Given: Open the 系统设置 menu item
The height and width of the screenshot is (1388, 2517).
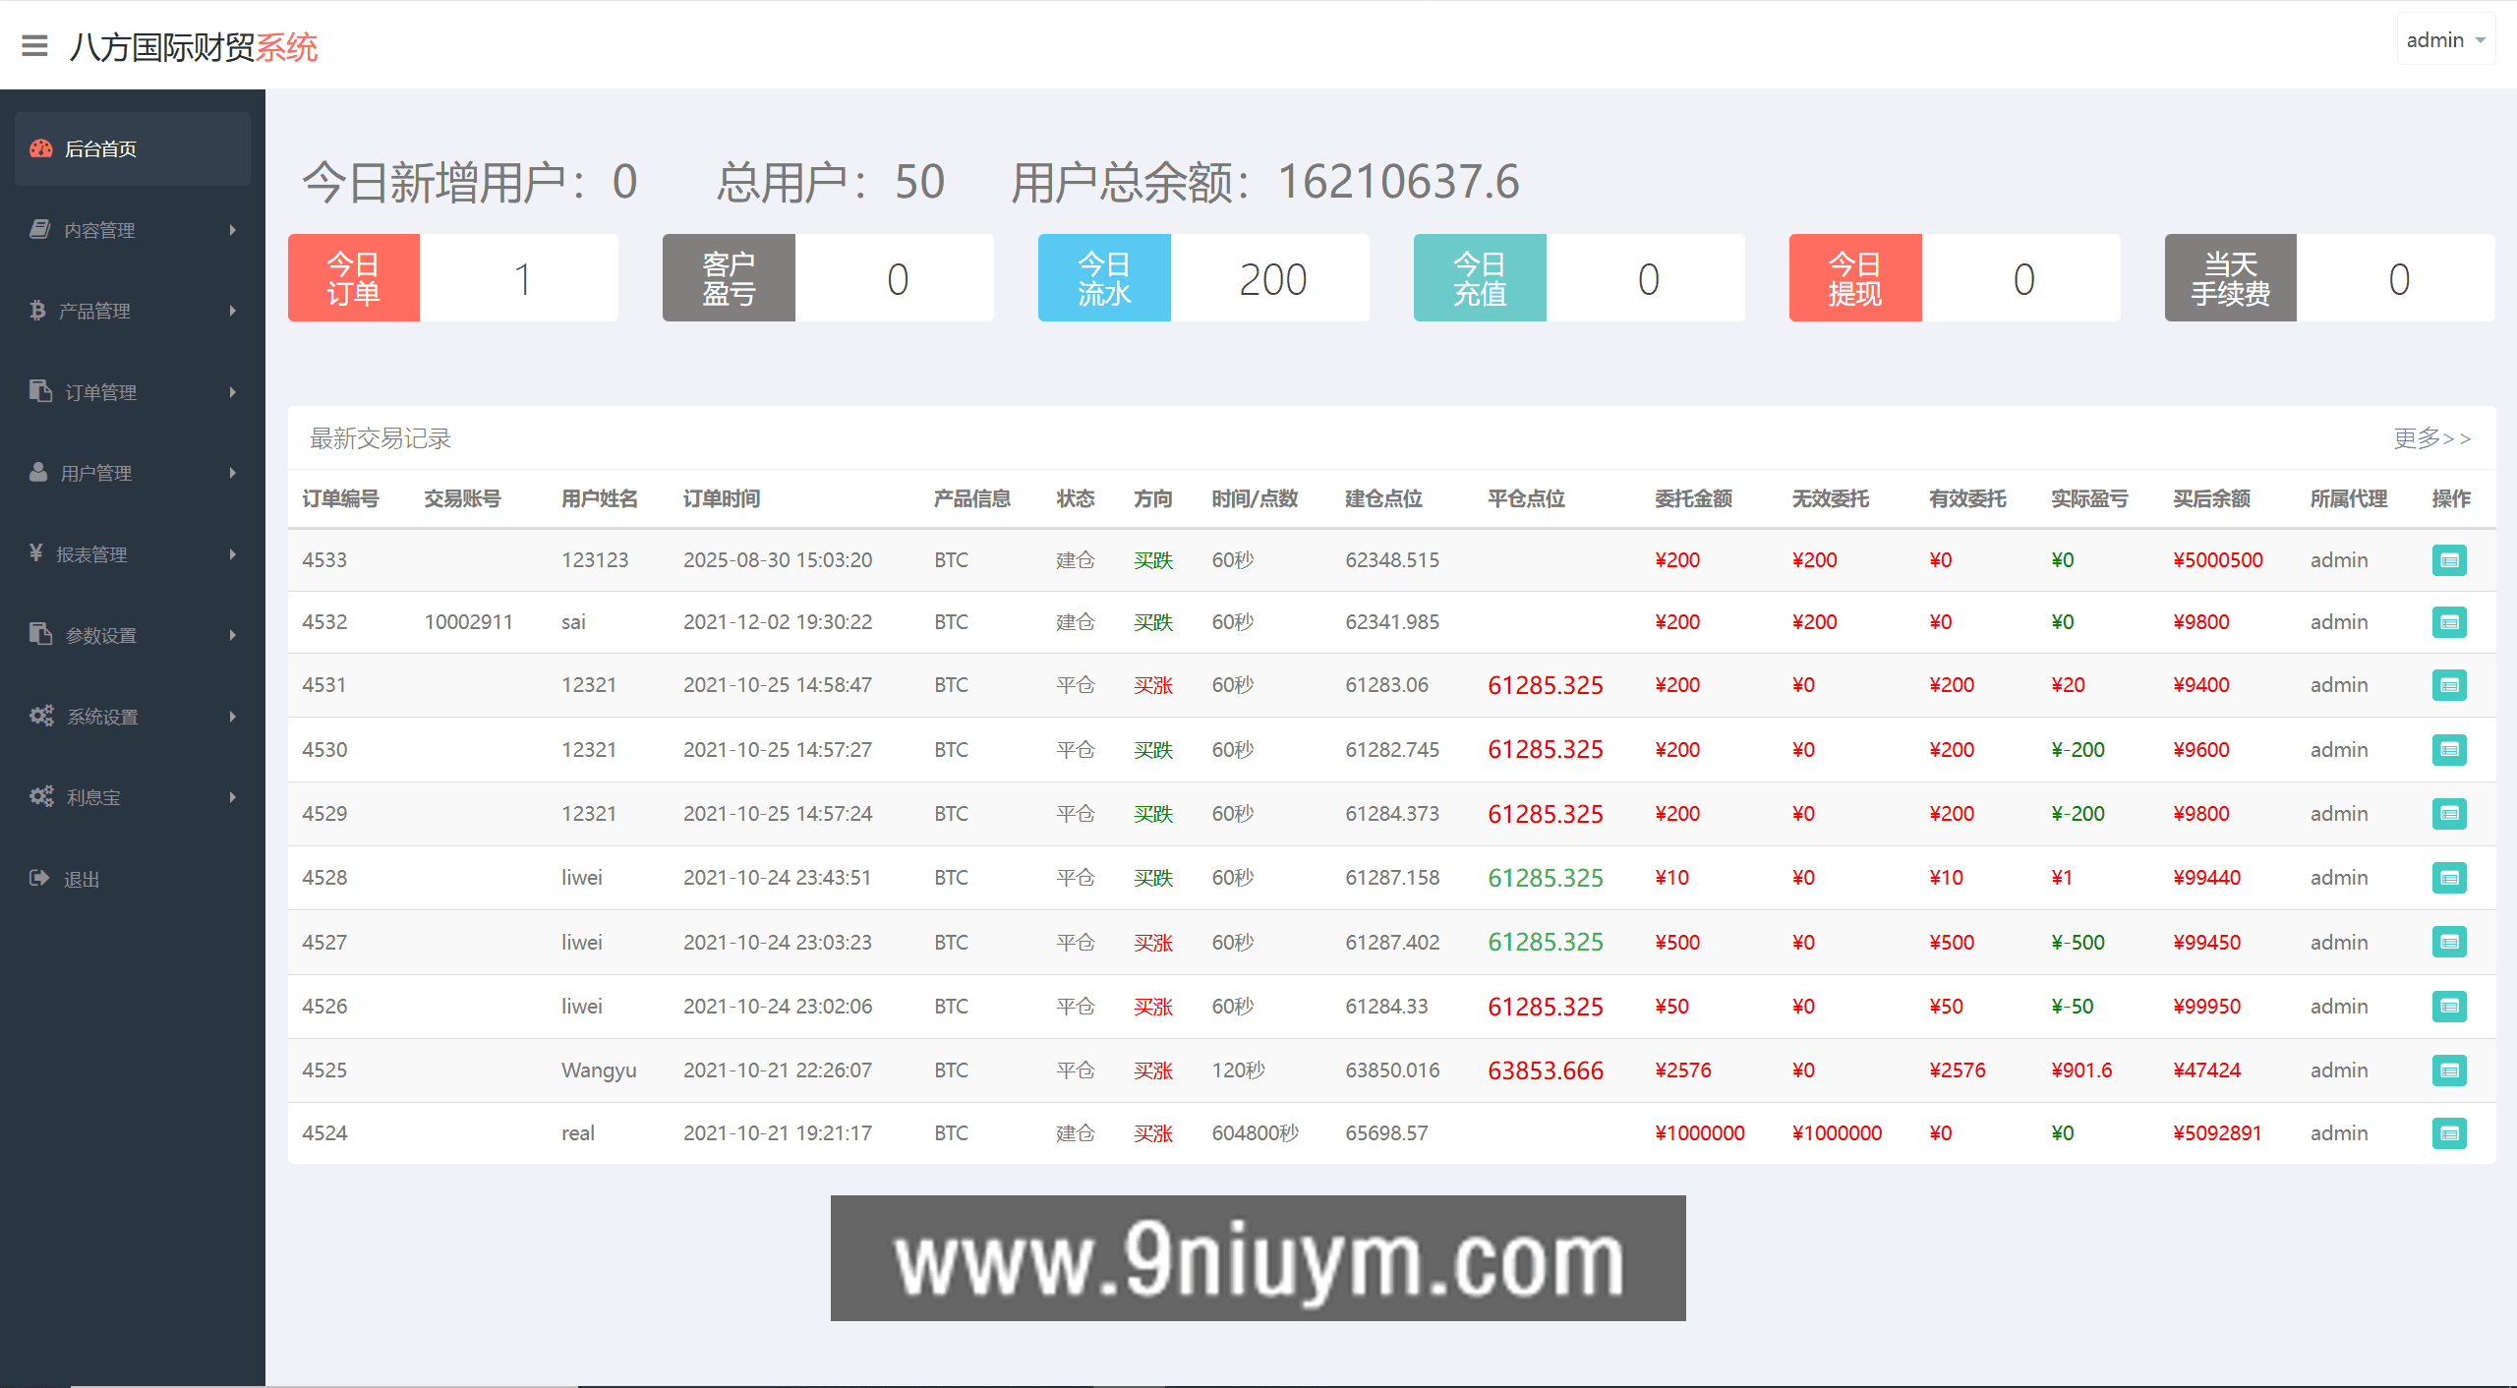Looking at the screenshot, I should pyautogui.click(x=103, y=716).
